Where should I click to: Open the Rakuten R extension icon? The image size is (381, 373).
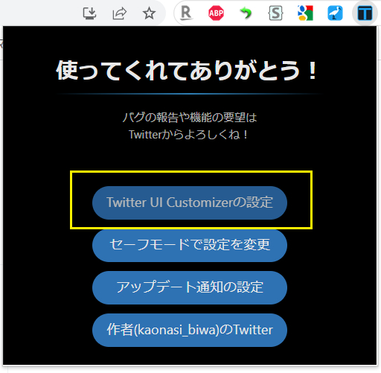(186, 13)
